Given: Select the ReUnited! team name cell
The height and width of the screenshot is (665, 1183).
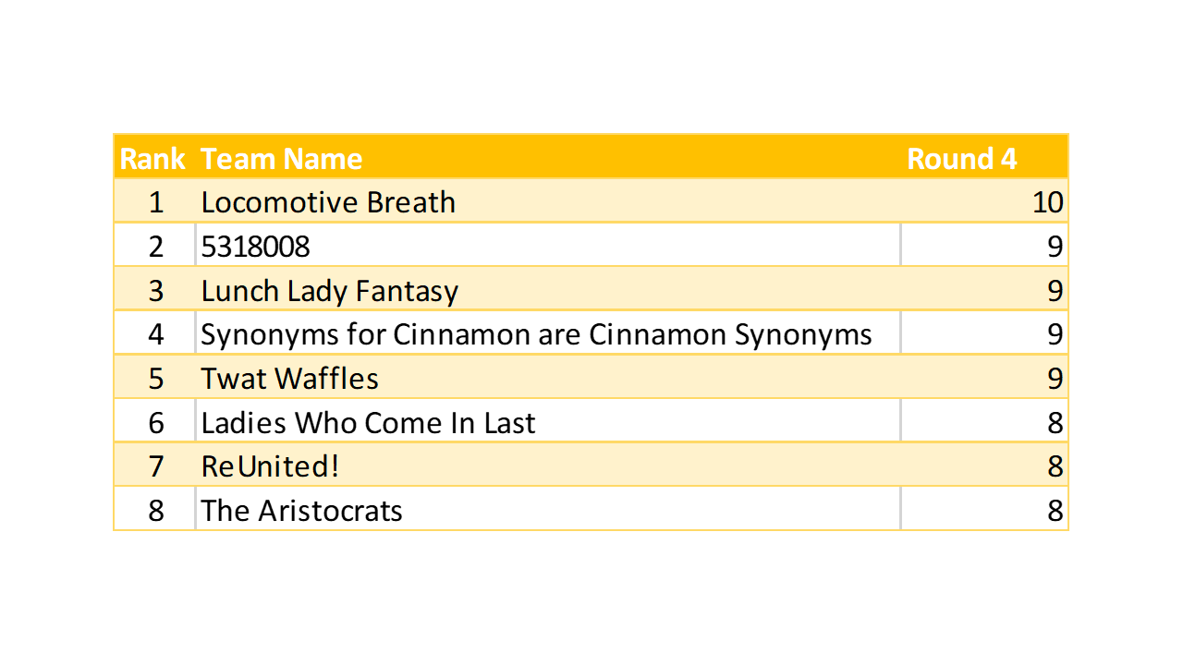Looking at the screenshot, I should coord(270,466).
